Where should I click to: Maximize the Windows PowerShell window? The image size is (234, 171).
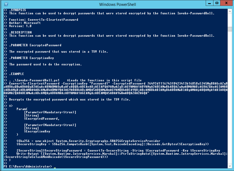[217, 3]
